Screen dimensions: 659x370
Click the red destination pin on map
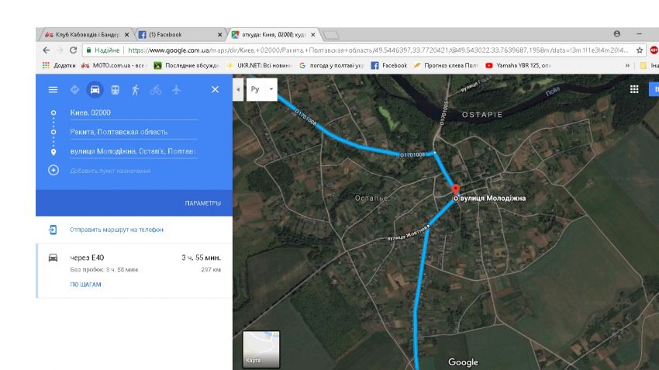point(455,190)
